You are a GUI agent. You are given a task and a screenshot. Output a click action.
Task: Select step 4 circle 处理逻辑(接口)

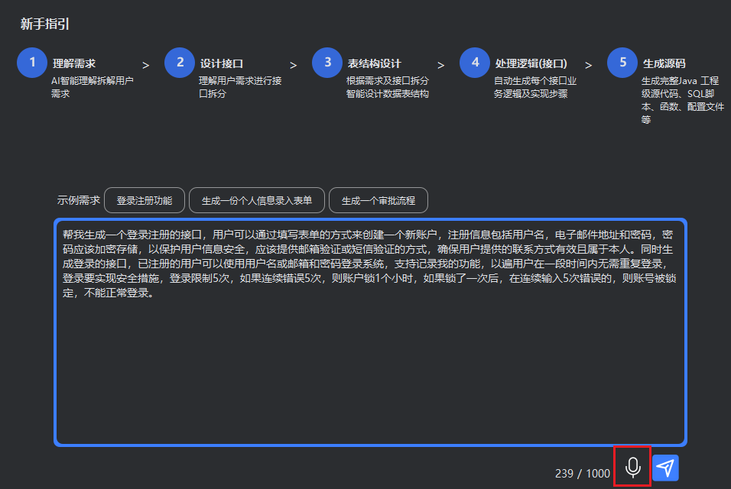[x=475, y=63]
